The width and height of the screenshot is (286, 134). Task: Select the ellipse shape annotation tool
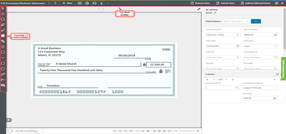[3, 52]
